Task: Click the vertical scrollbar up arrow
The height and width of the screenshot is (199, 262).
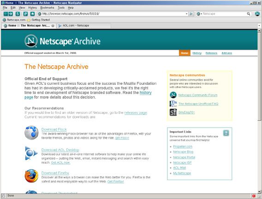Action: (259, 30)
